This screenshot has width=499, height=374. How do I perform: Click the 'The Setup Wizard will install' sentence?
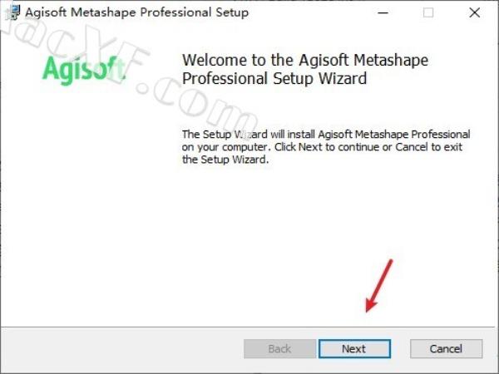[326, 134]
